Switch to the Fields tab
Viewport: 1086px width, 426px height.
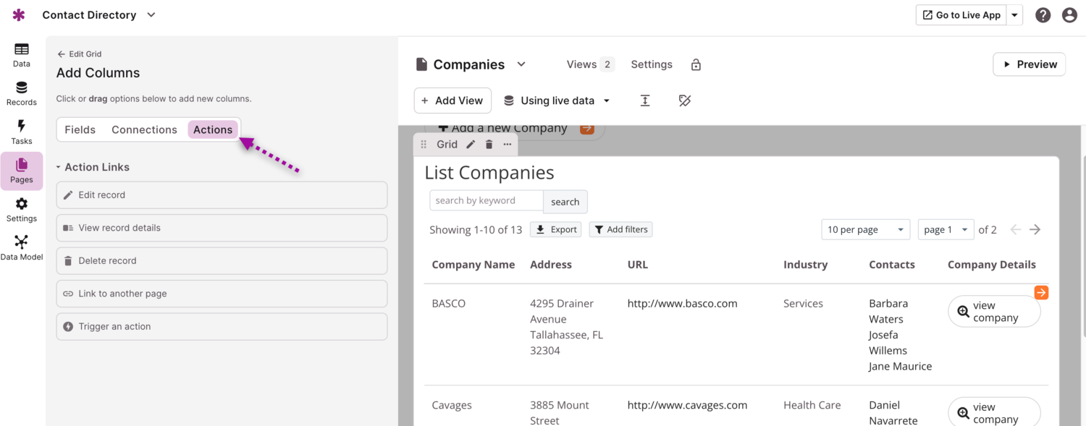click(80, 130)
